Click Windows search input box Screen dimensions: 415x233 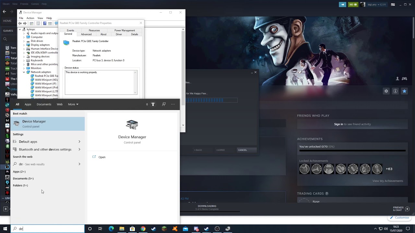tap(48, 229)
